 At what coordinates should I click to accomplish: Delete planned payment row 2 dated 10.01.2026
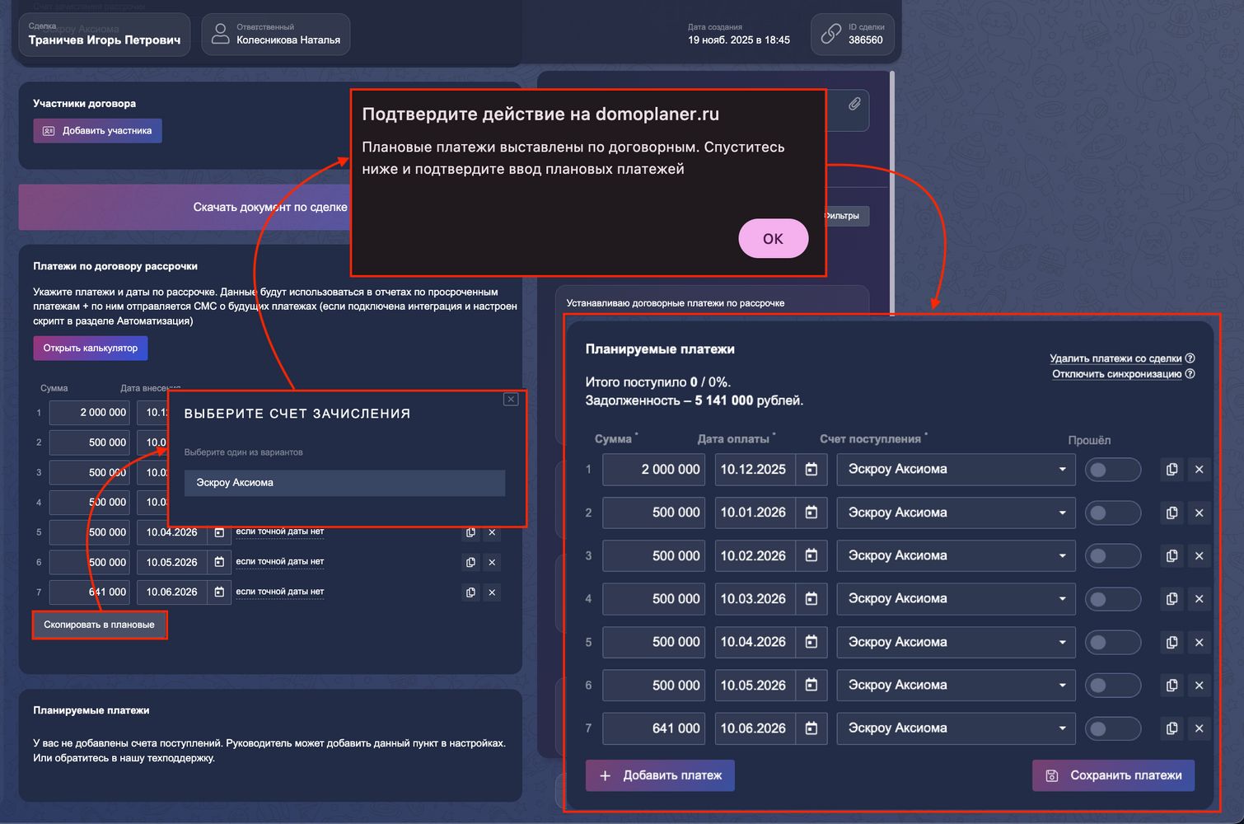pyautogui.click(x=1200, y=513)
